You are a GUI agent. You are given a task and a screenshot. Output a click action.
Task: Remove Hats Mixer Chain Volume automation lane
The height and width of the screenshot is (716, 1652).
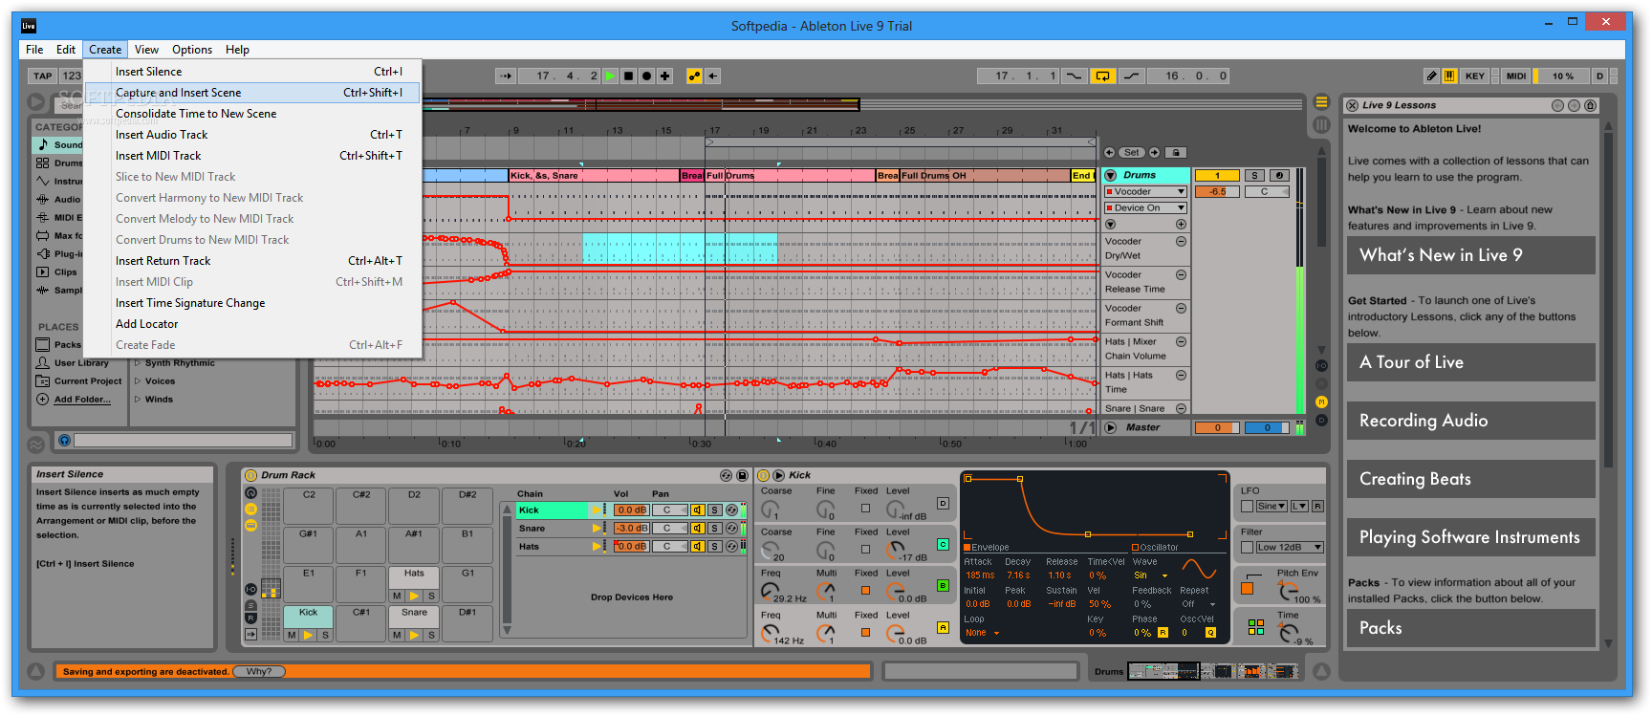(x=1181, y=341)
